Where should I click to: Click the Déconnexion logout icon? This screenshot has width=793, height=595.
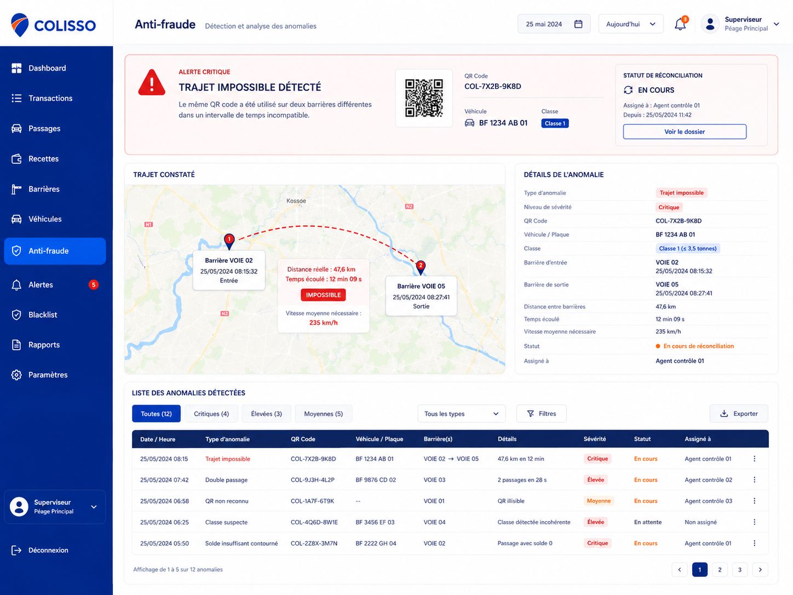tap(16, 550)
